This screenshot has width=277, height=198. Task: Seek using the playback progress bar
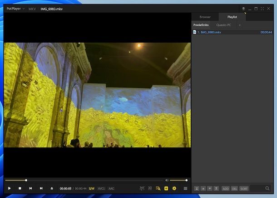tap(84, 180)
